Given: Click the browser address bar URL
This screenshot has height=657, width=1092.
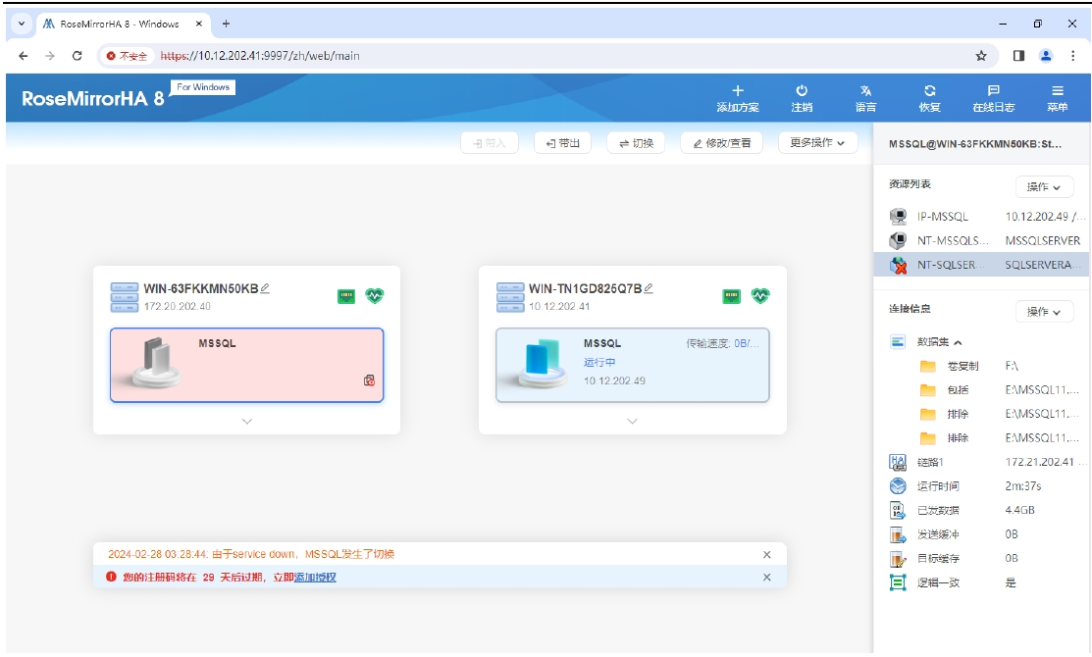Looking at the screenshot, I should pos(260,56).
